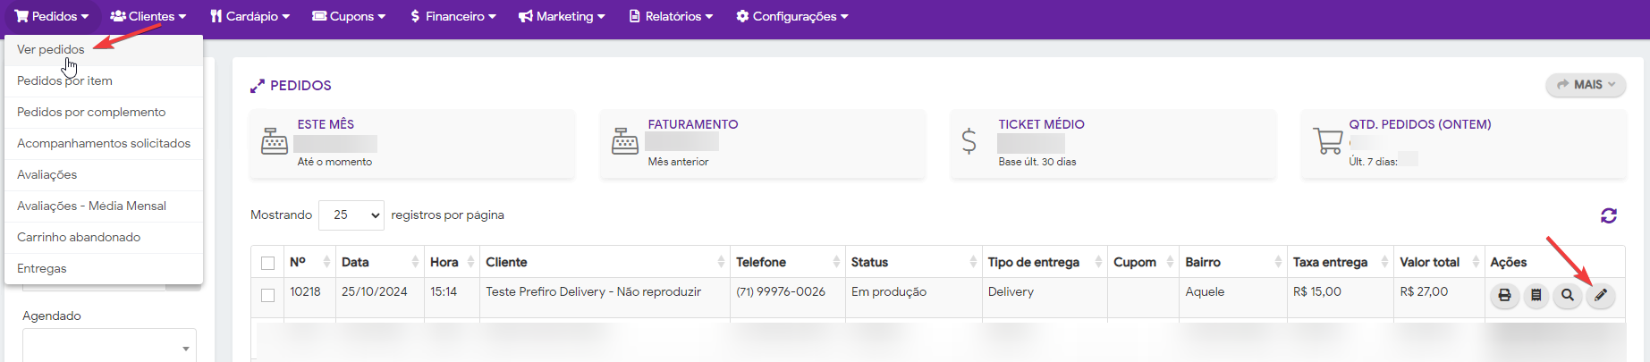1650x362 pixels.
Task: Select Carrinho abandonado from Pedidos menu
Action: pos(79,237)
